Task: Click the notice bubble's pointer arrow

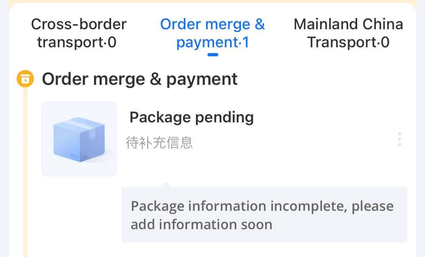Action: tap(165, 184)
